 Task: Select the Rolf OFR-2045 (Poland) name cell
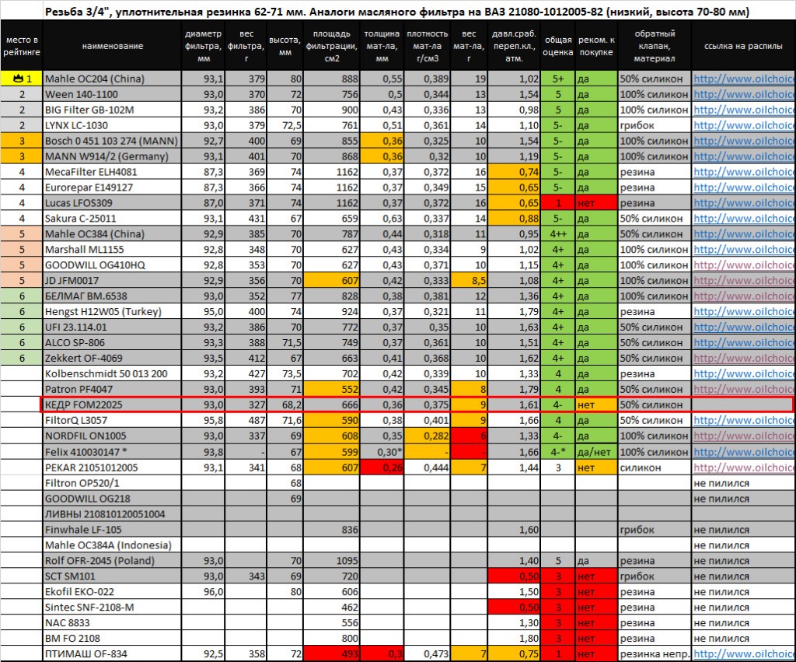point(112,561)
